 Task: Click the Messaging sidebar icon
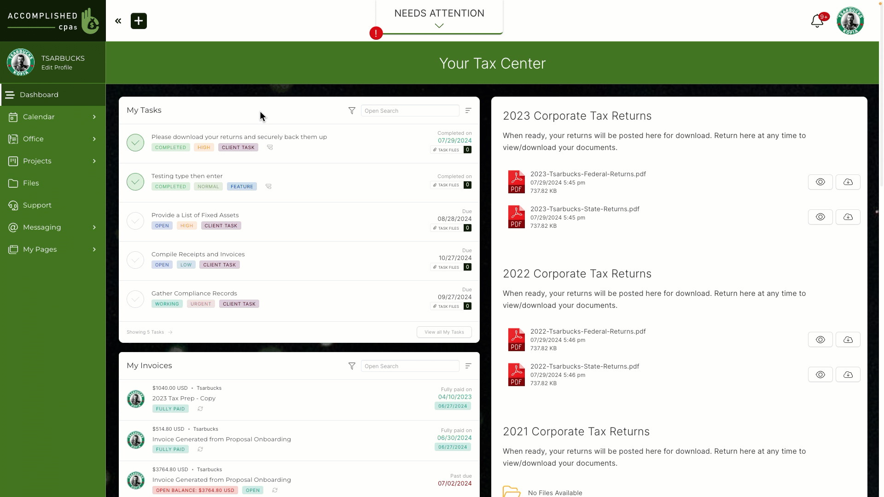[x=13, y=227]
